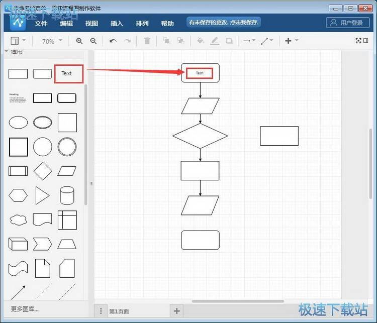377x323 pixels.
Task: Select the circle shape in palette
Action: point(43,147)
